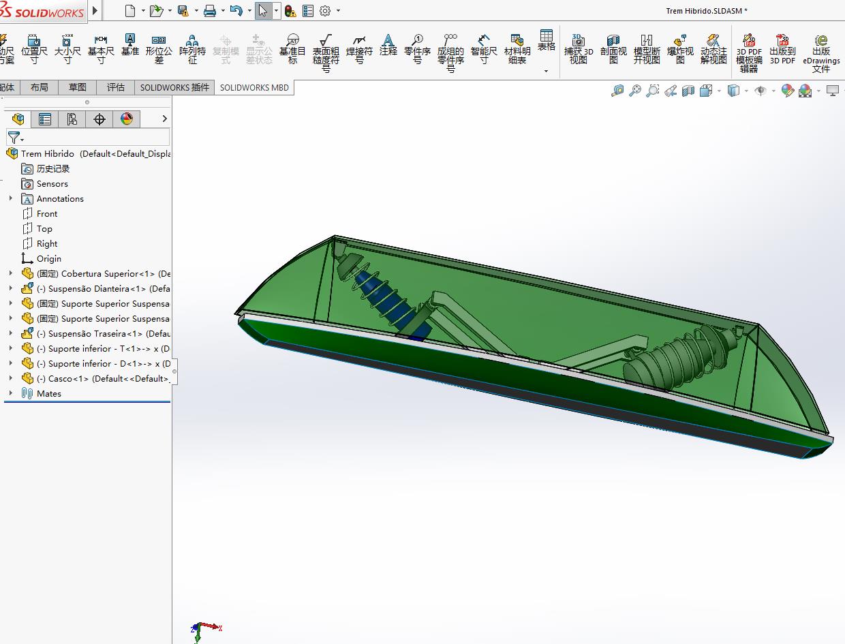Rebuild the model with the traffic light icon
This screenshot has width=845, height=644.
pos(290,10)
